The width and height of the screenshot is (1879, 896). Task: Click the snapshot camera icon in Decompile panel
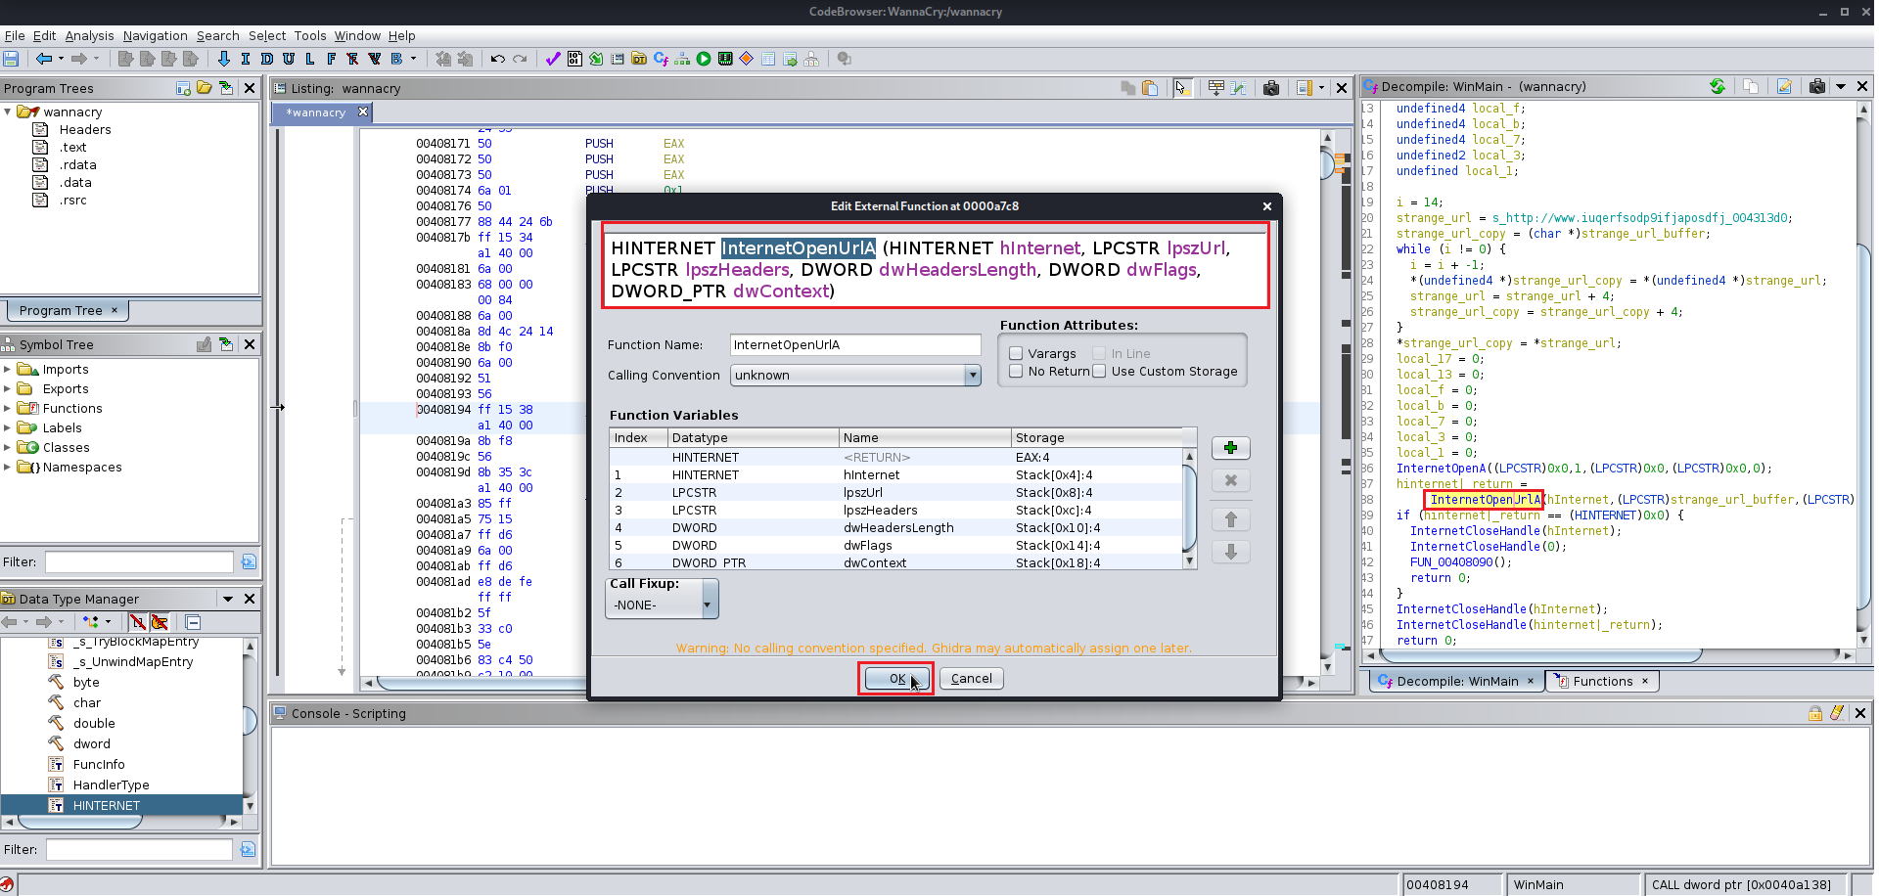pyautogui.click(x=1816, y=87)
